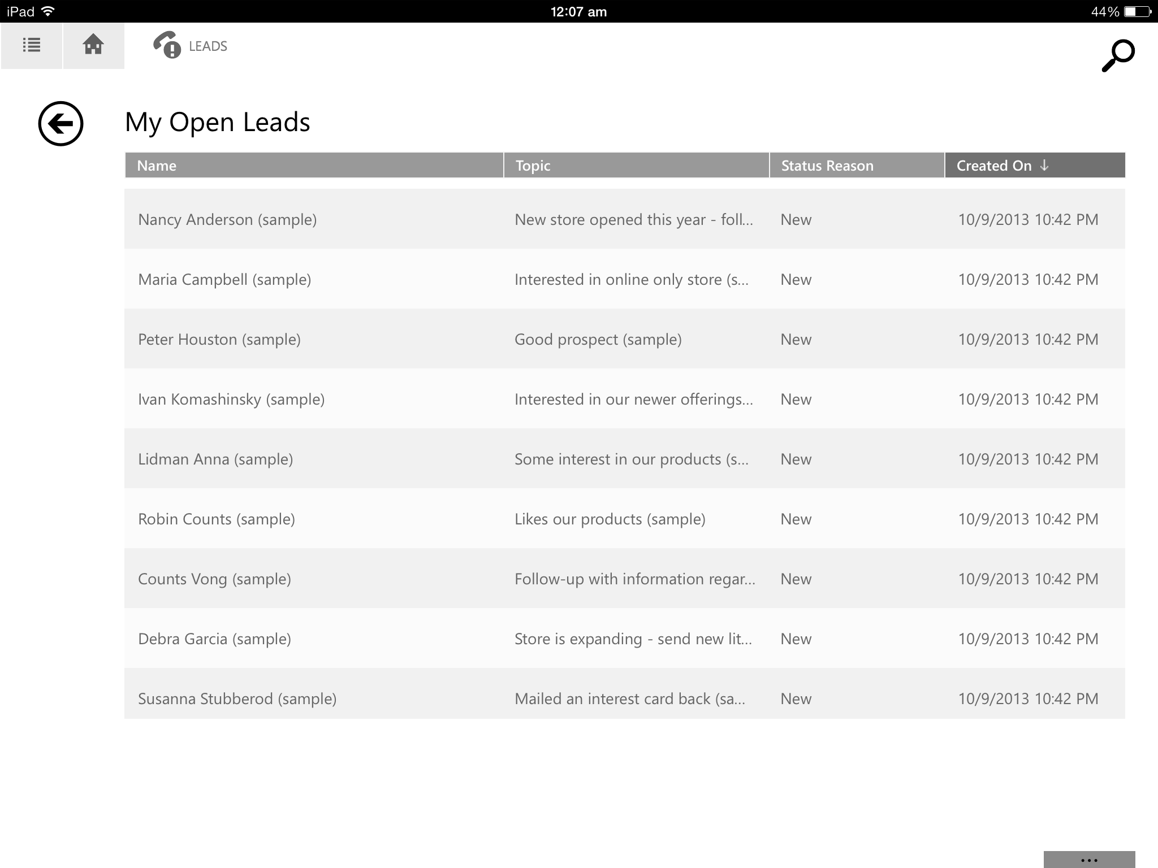Click the LEADS breadcrumb label

pos(208,46)
